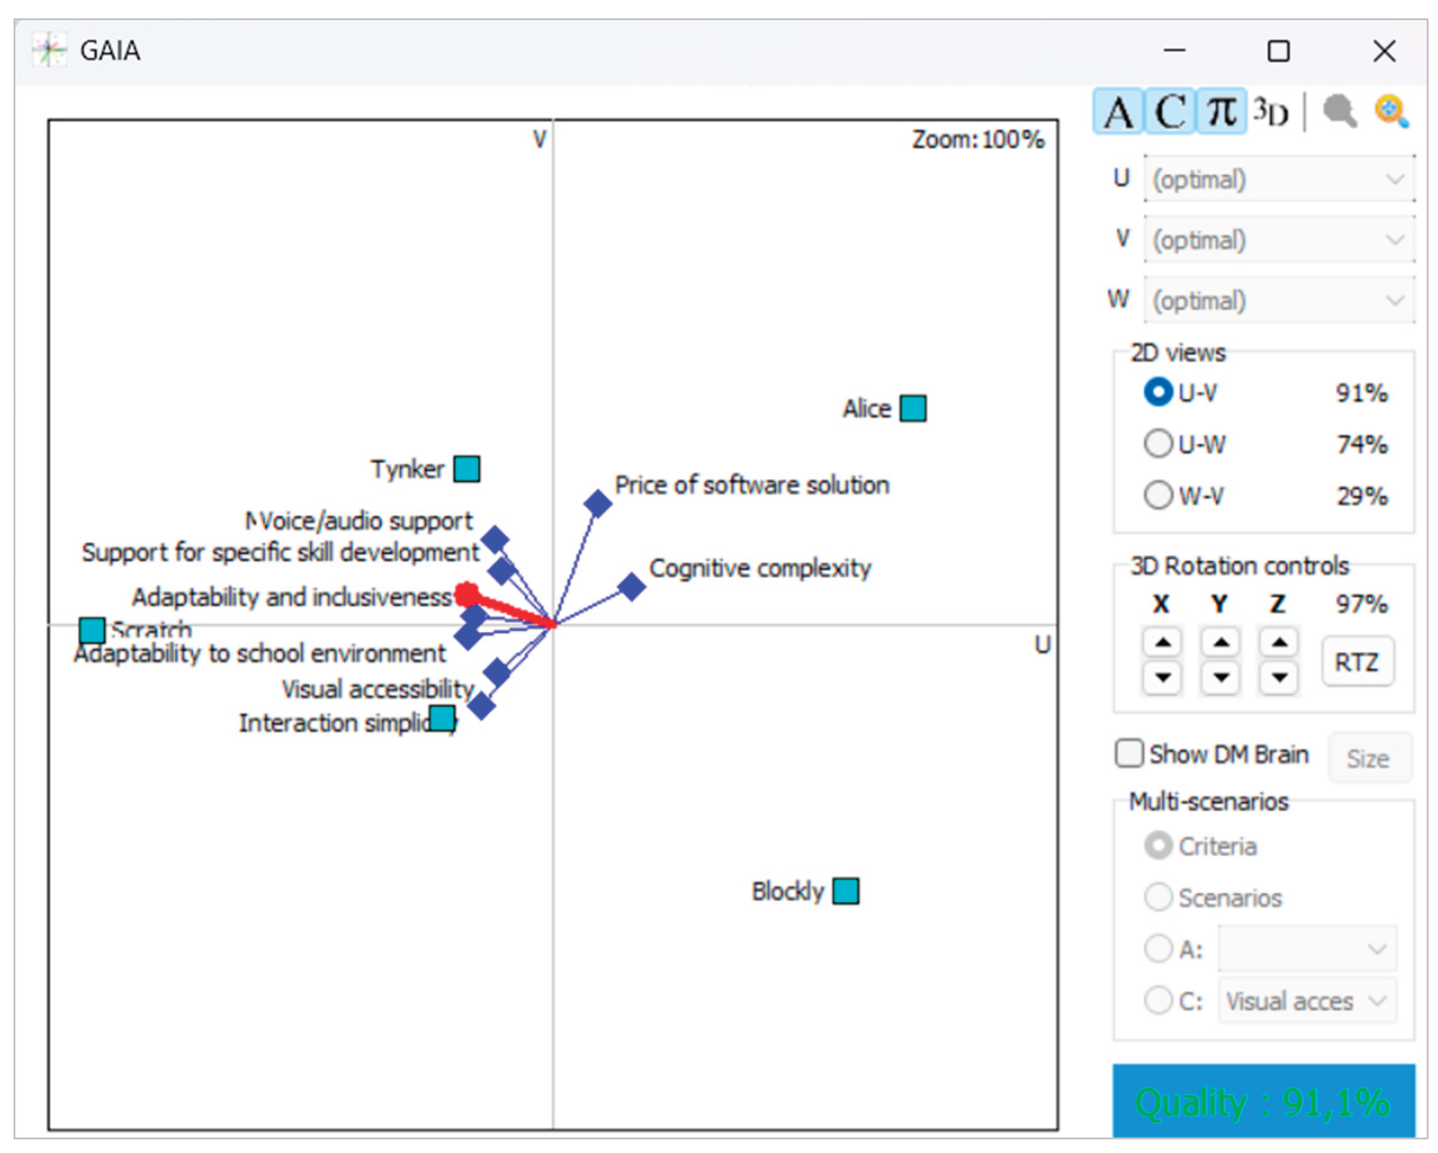Image resolution: width=1438 pixels, height=1153 pixels.
Task: Click the Visual accessibility diamond
Action: coord(497,673)
